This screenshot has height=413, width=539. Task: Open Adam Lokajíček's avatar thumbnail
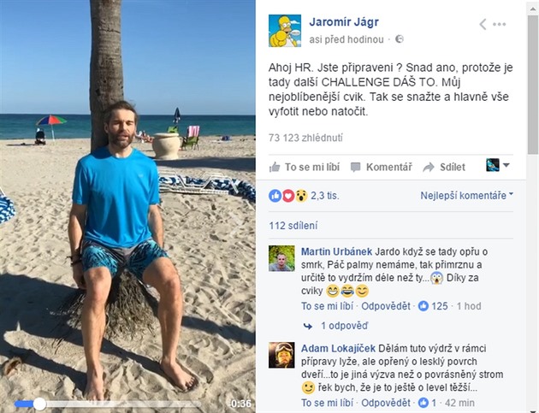(x=281, y=355)
